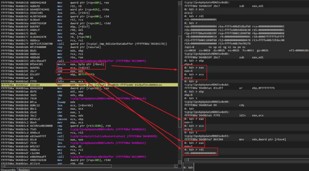Select the test eax, eax line
Screen dimensions: 309x171
tap(90, 140)
